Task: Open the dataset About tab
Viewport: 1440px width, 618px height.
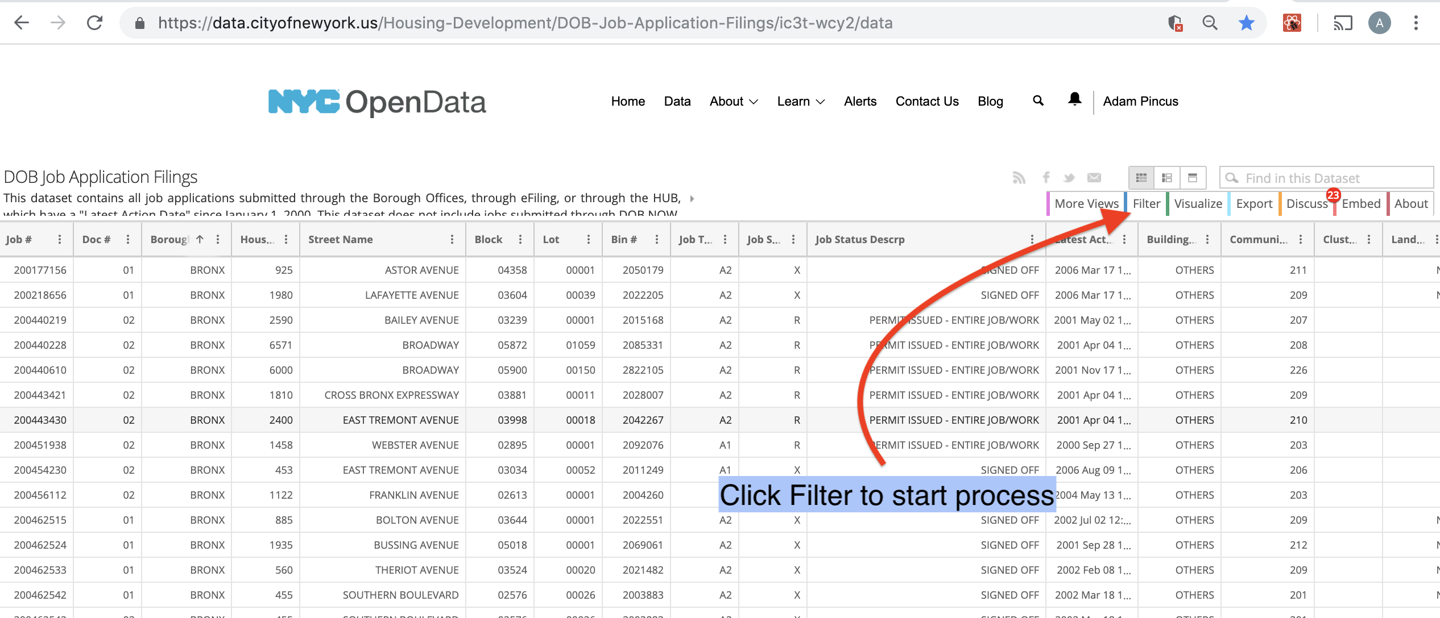Action: (1410, 203)
